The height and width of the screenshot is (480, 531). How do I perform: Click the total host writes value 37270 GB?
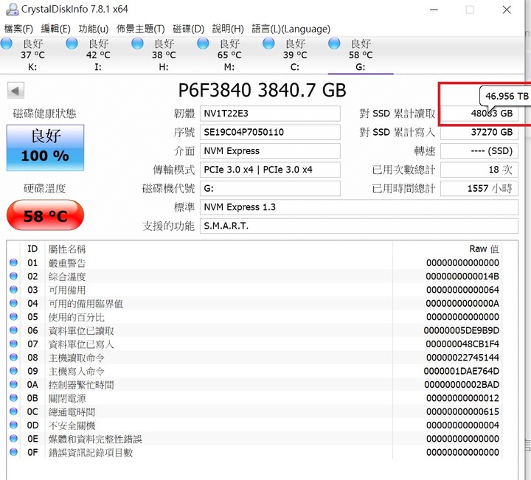(x=479, y=132)
